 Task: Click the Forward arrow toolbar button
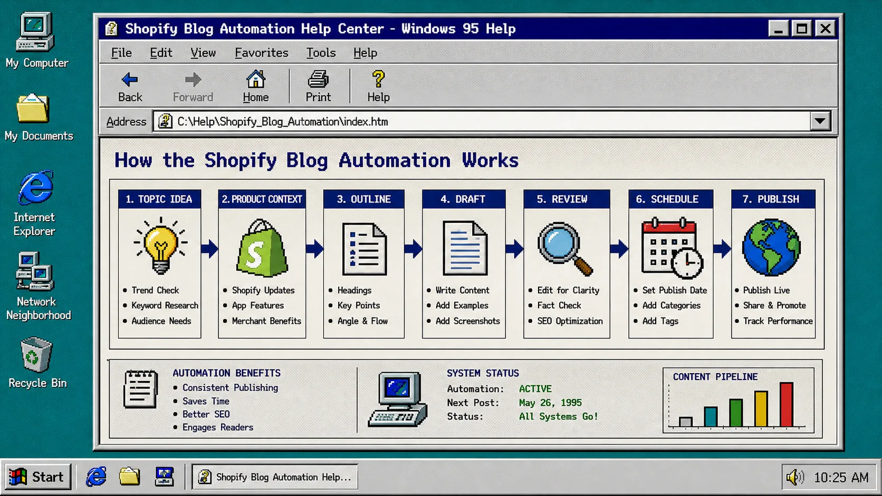click(x=193, y=86)
